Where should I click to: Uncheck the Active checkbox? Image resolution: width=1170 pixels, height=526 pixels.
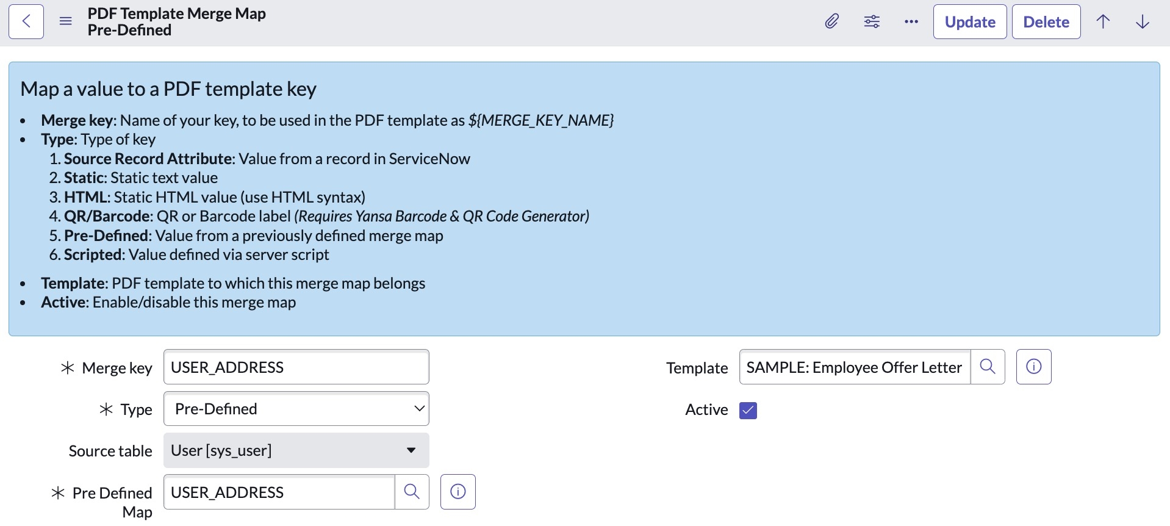tap(748, 410)
